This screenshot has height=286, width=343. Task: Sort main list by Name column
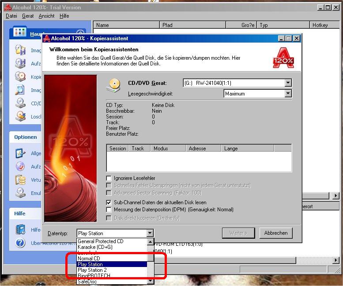click(x=126, y=25)
